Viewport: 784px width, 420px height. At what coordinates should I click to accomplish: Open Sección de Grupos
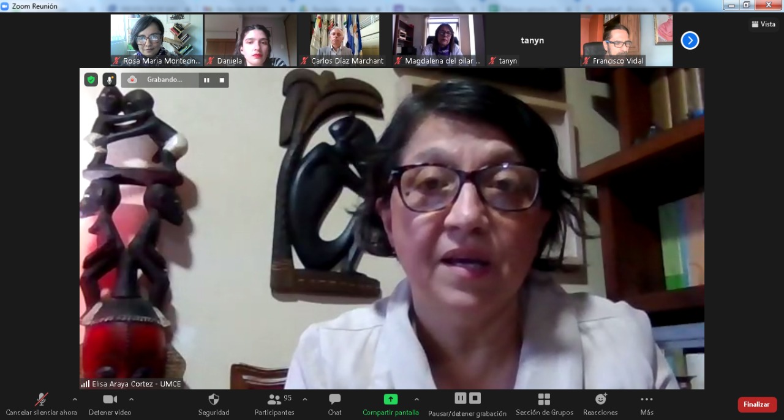click(544, 404)
